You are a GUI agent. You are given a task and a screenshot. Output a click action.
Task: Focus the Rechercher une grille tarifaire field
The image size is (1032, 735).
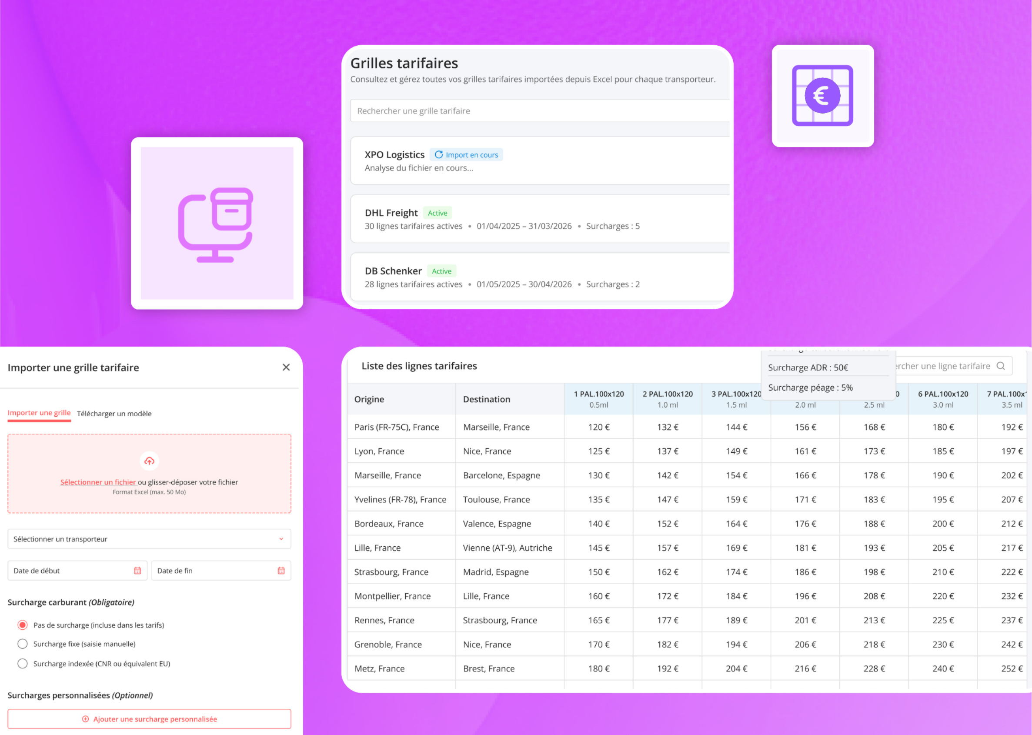[540, 111]
